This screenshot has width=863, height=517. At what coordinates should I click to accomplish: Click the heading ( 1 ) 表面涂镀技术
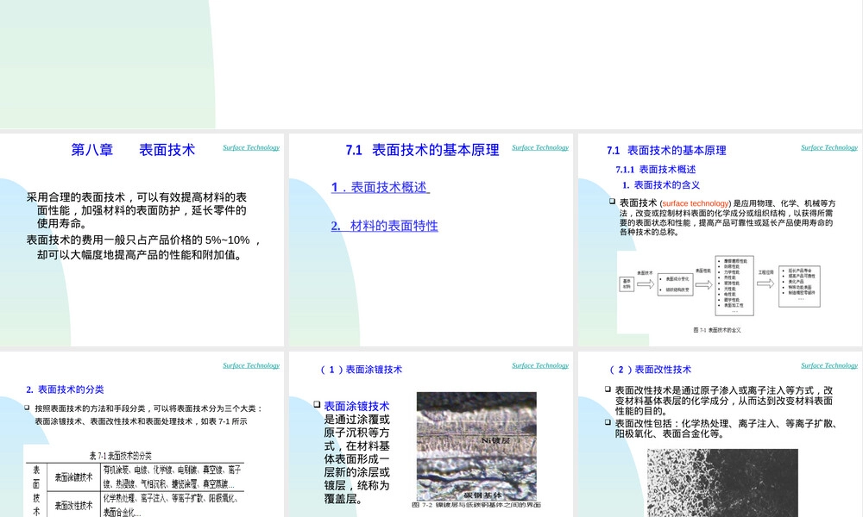pyautogui.click(x=361, y=370)
